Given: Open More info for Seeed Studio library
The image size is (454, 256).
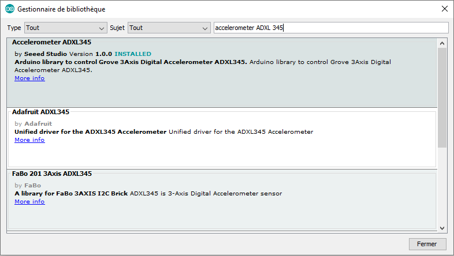Looking at the screenshot, I should click(29, 78).
